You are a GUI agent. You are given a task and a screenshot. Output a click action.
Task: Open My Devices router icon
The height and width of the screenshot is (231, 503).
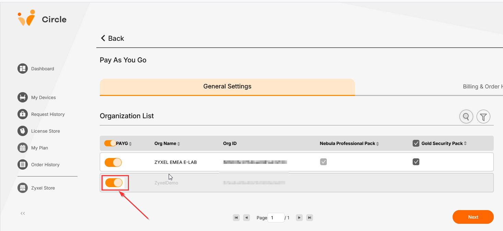tap(23, 97)
